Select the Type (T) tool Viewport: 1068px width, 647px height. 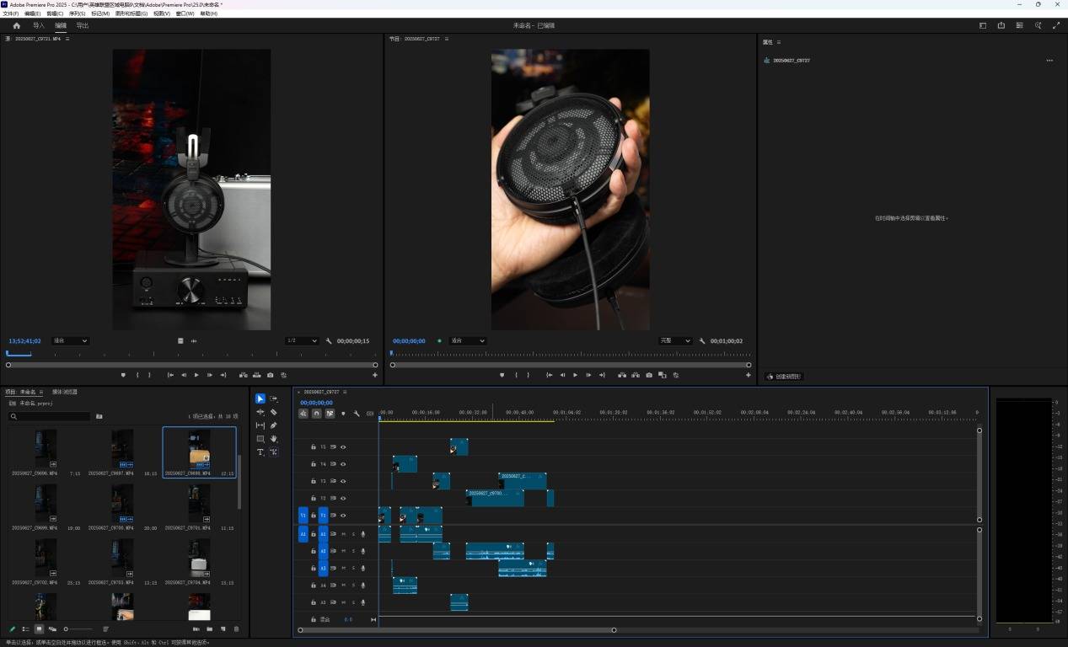(x=260, y=452)
